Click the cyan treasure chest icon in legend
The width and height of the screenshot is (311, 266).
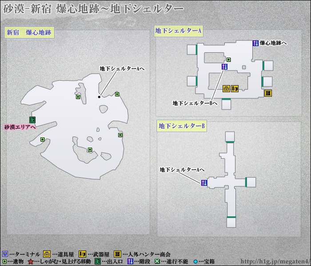click(x=195, y=262)
